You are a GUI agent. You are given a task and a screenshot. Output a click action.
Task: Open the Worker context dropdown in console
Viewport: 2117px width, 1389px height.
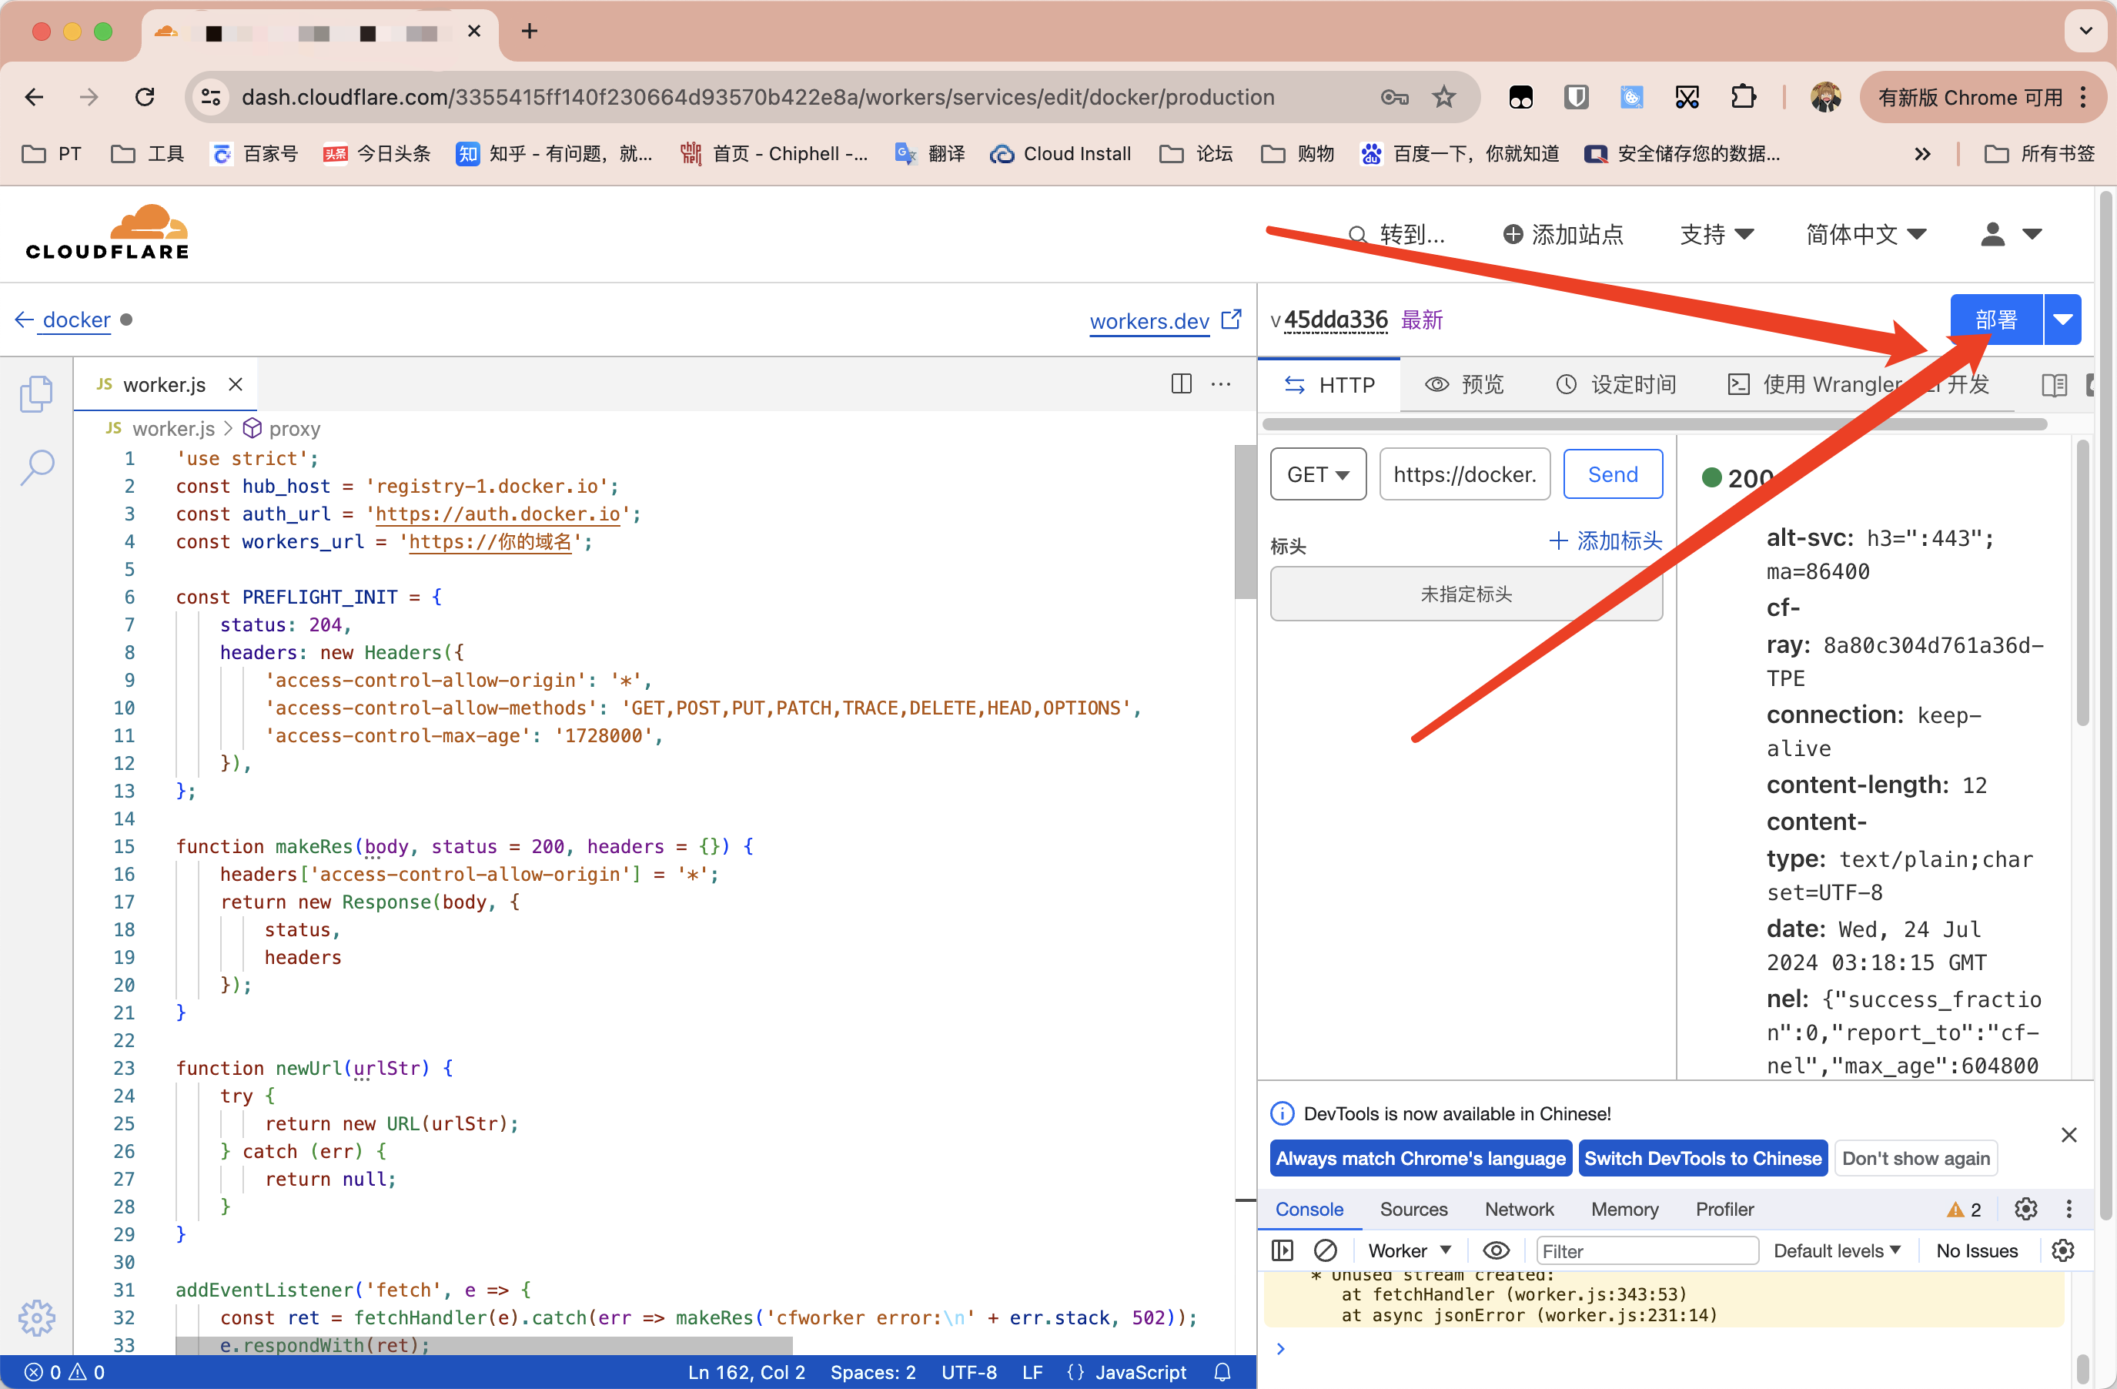pos(1410,1250)
